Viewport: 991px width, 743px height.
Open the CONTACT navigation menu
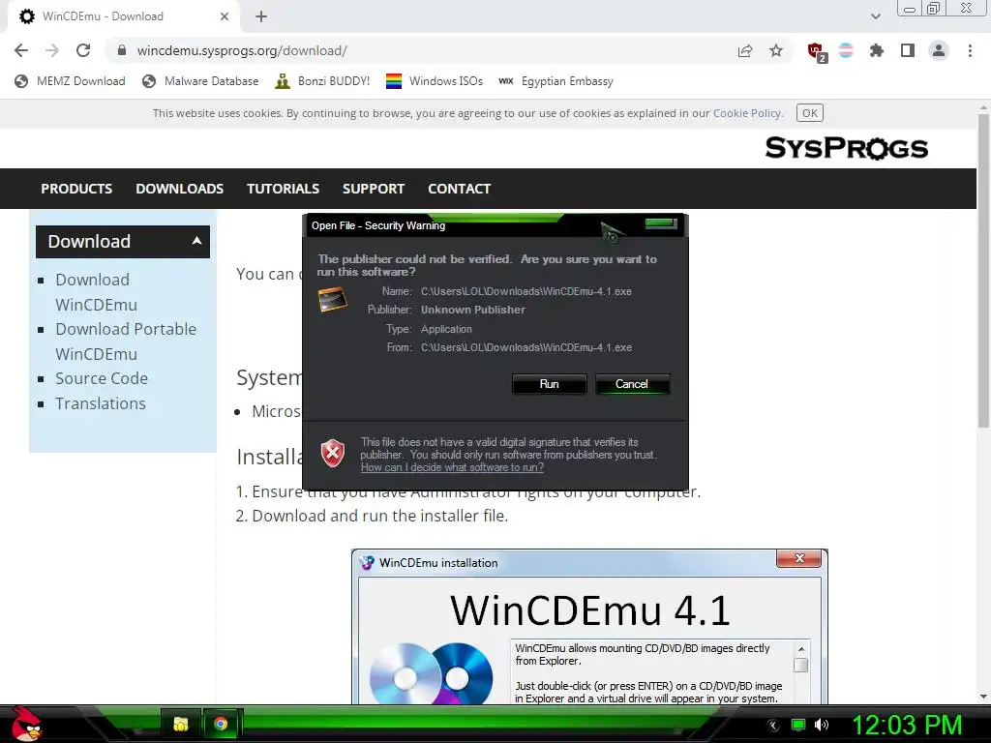point(459,189)
